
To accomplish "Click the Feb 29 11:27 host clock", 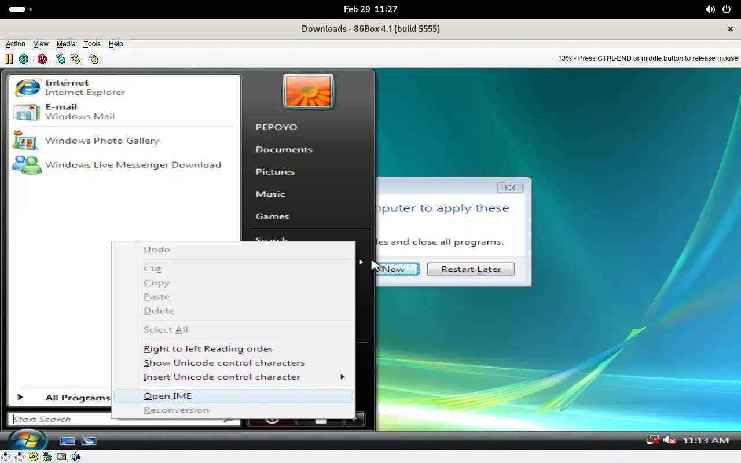I will [x=370, y=9].
